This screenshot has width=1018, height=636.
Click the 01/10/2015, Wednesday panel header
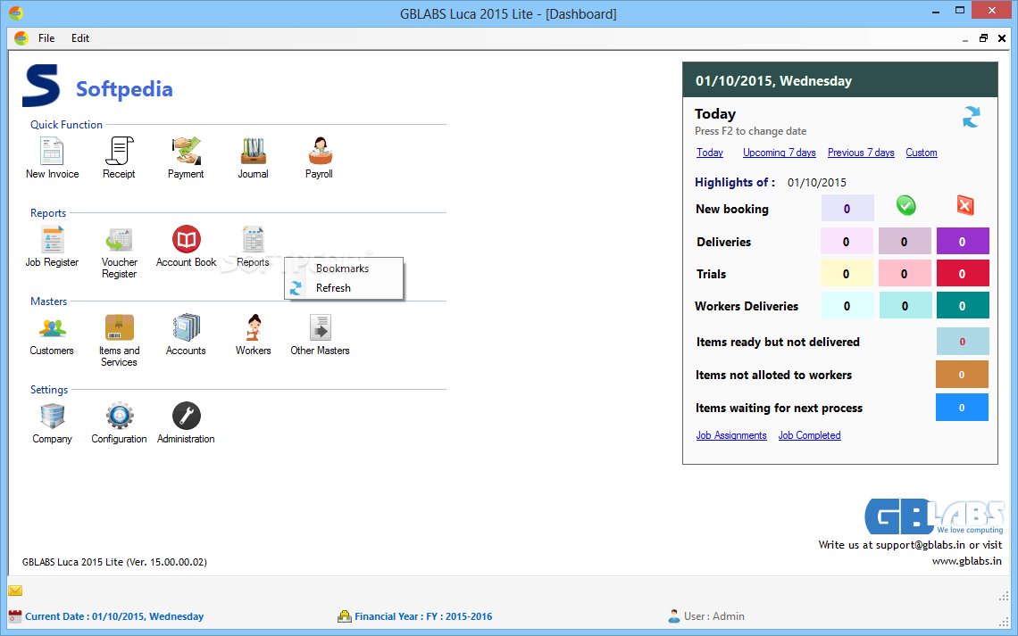pyautogui.click(x=839, y=80)
